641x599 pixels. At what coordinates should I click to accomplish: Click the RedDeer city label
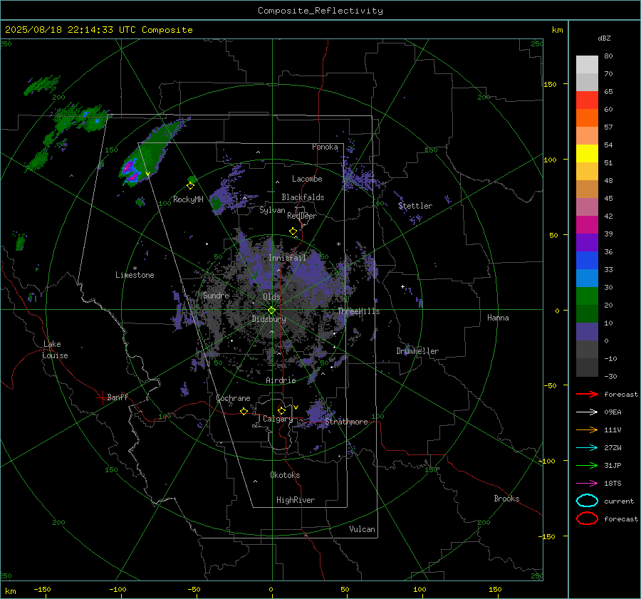[x=302, y=216]
